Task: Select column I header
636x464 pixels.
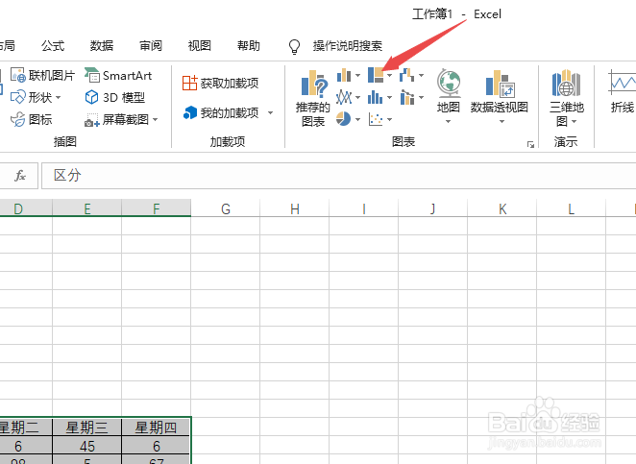Action: pyautogui.click(x=364, y=208)
